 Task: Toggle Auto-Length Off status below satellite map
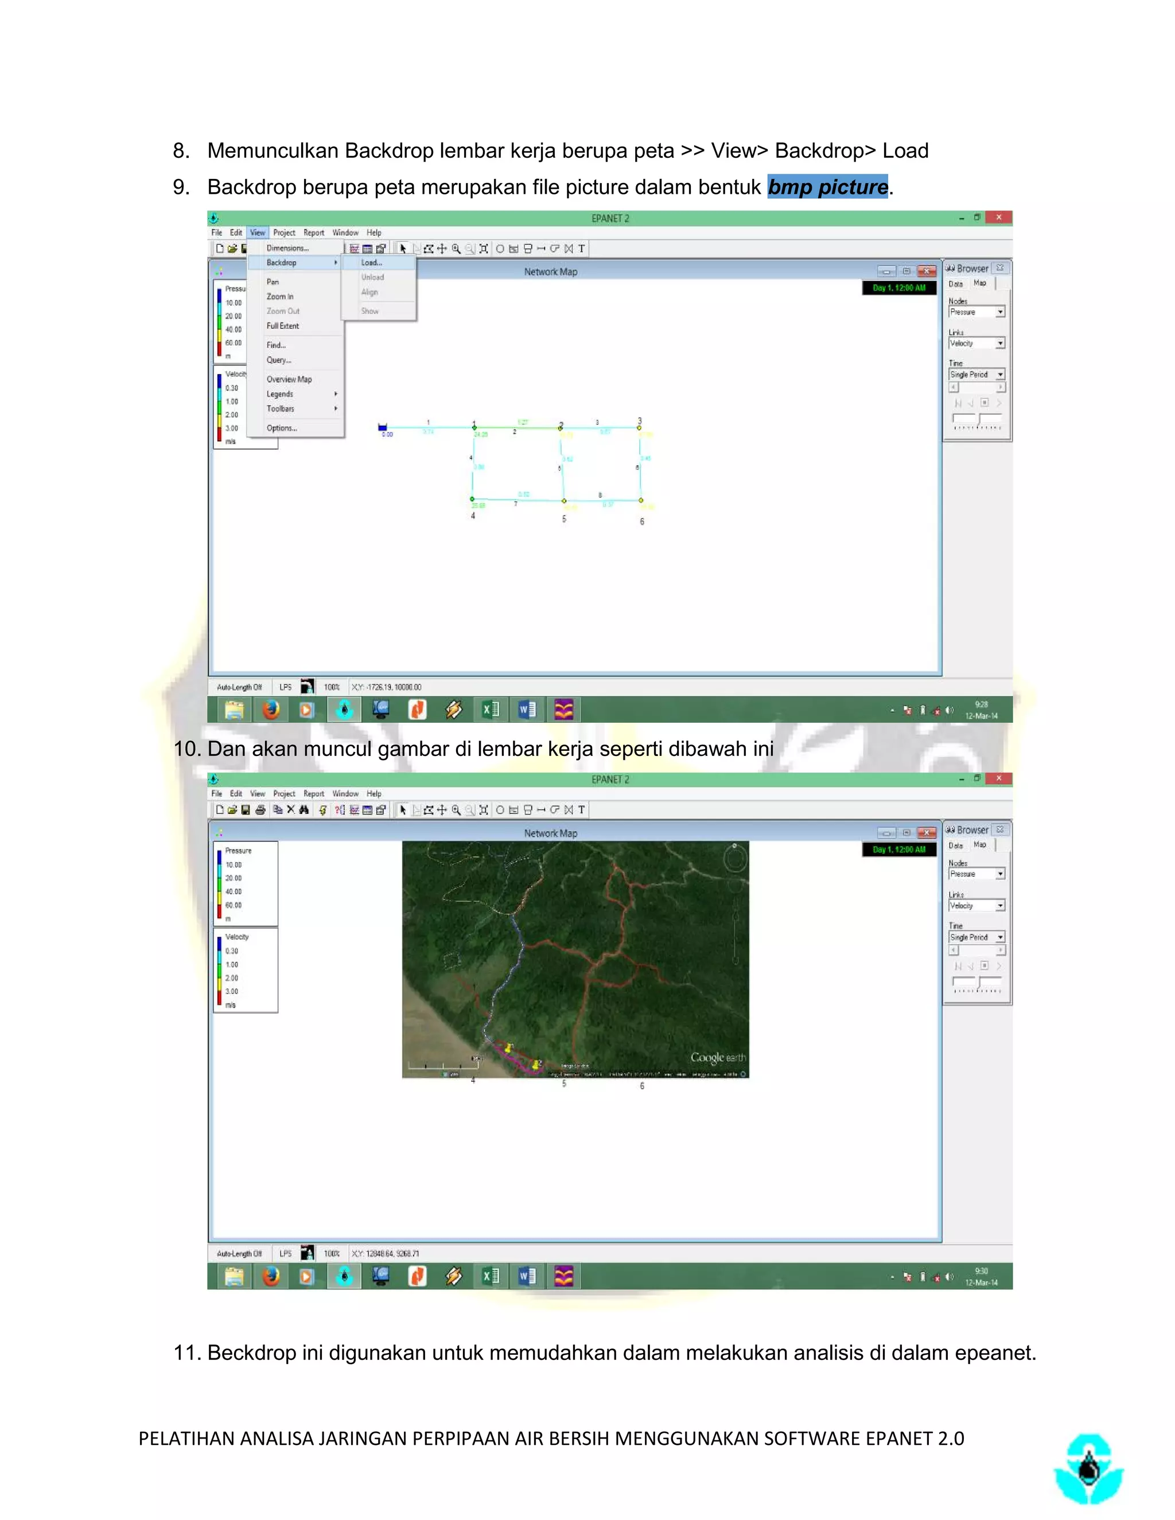[239, 1253]
